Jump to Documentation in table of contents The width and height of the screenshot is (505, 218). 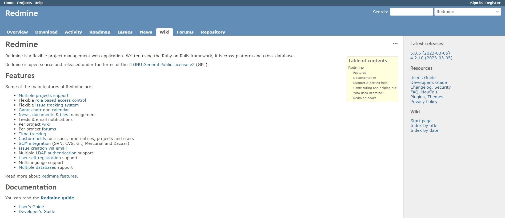364,78
